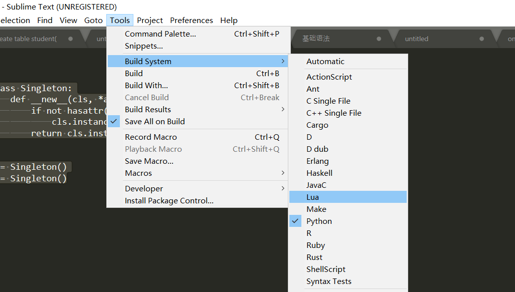Choose Save Macro... entry
The height and width of the screenshot is (292, 515).
click(x=198, y=161)
